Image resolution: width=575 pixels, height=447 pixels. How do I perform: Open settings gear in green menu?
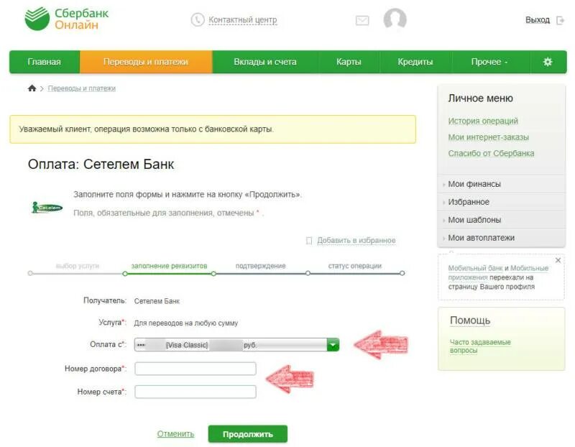click(x=548, y=62)
